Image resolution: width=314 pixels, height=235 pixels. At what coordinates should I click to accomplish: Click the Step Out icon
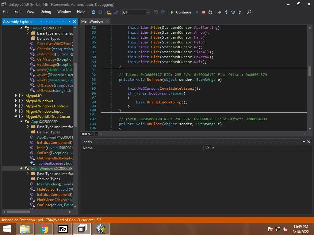coord(240,12)
